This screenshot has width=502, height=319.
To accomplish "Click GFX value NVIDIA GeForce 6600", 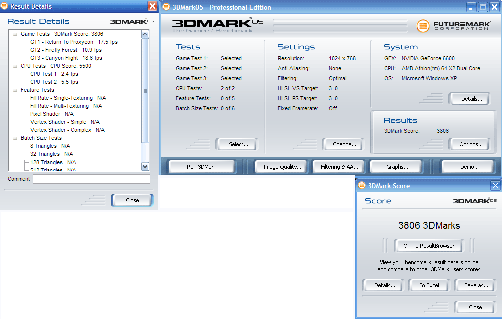I will point(428,58).
